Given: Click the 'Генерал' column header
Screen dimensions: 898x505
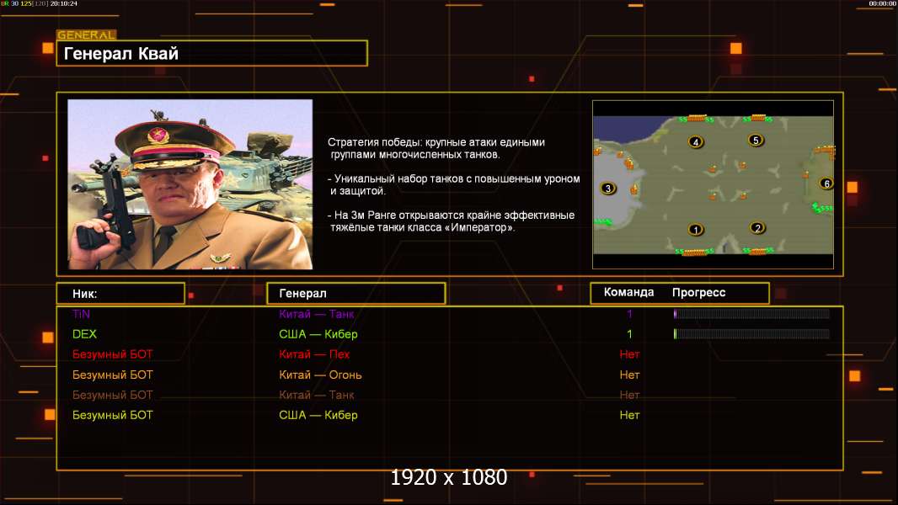Looking at the screenshot, I should (356, 294).
